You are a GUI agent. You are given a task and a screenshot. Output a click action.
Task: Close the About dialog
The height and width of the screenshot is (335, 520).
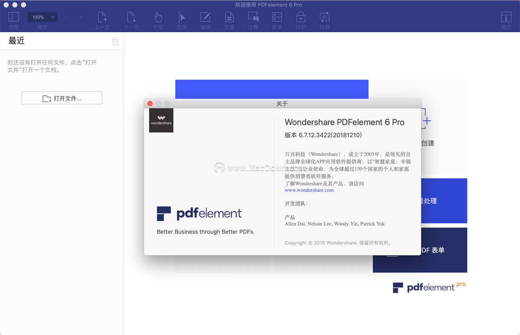coord(150,103)
